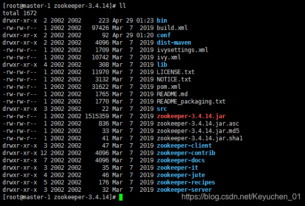Click the zookeeper-3.4.14.jar.asc file name
305x206 pixels.
click(198, 124)
